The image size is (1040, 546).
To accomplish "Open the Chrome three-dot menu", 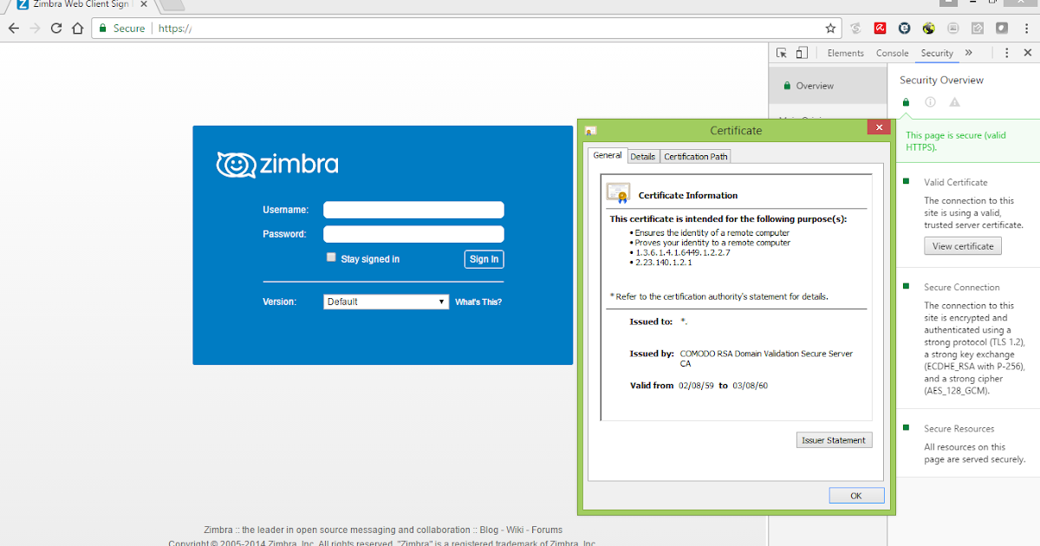I will click(1026, 29).
